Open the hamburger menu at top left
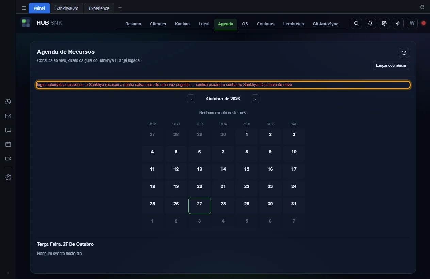Screen dimensions: 430x279 (x=24, y=8)
